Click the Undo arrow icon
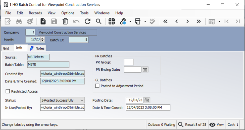 pyautogui.click(x=76, y=21)
